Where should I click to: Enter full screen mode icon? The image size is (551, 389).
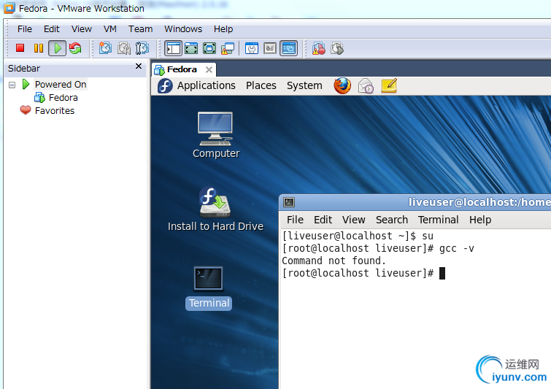(209, 48)
